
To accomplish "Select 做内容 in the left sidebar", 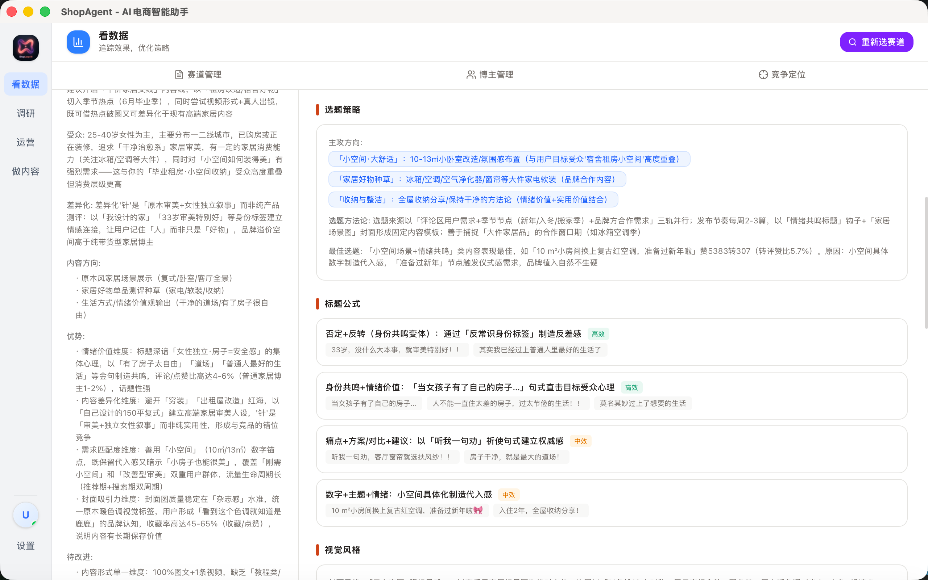I will coord(25,171).
